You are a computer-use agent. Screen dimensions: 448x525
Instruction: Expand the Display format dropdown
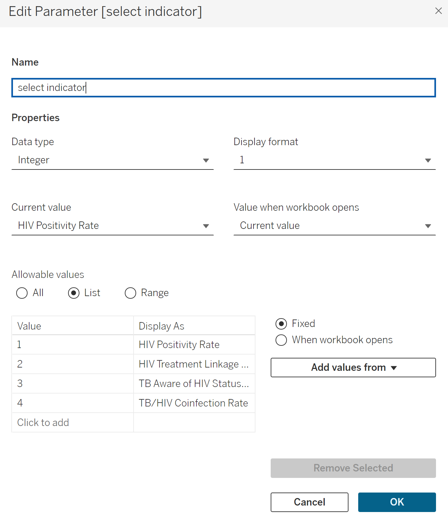[x=335, y=160]
